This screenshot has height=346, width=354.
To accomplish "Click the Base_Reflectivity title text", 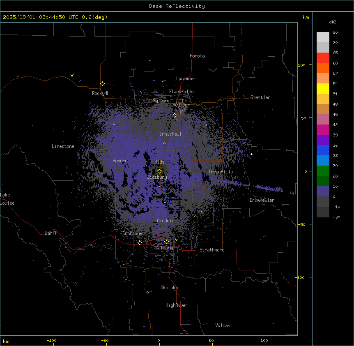I will [177, 6].
